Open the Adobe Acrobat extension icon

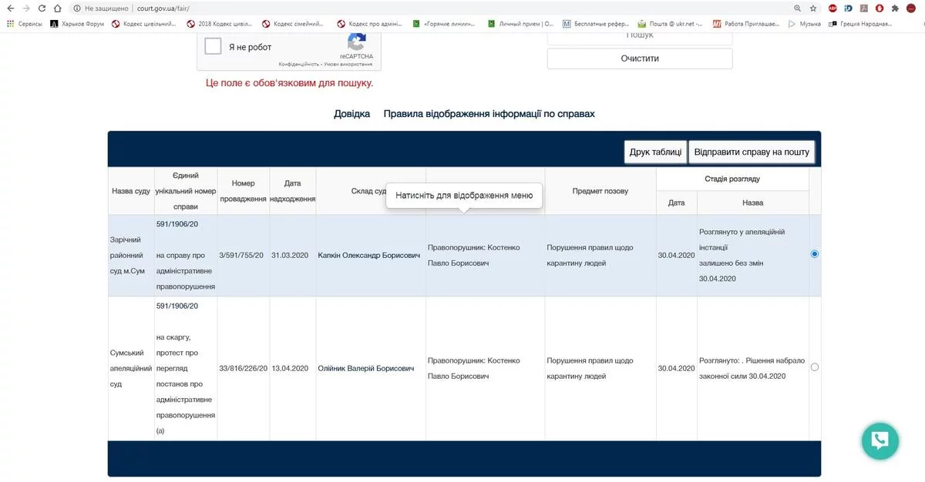(864, 8)
